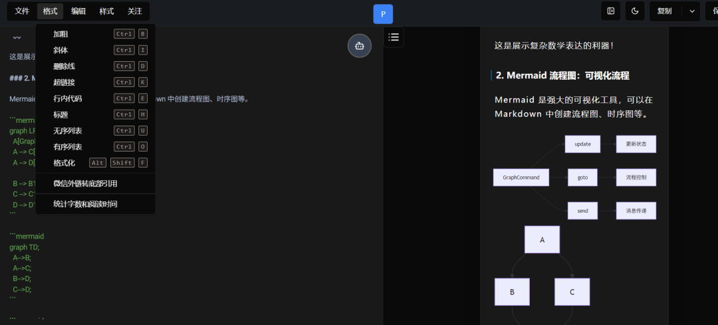Insert 超链接 hyperlink
This screenshot has width=718, height=325.
tap(96, 82)
